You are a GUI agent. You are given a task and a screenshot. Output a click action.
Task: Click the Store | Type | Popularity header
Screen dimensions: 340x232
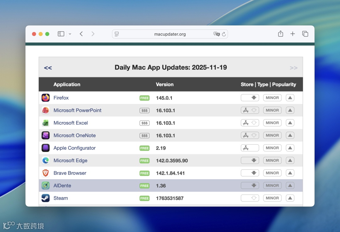(x=268, y=85)
